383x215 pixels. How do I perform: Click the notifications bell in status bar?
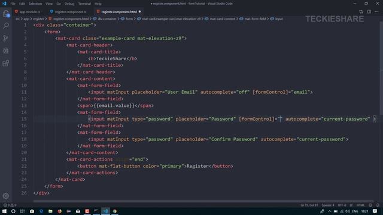pos(378,205)
